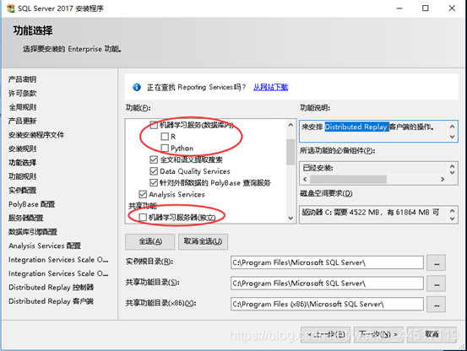This screenshot has height=351, width=467.
Task: Select Analysis Services 配置 step
Action: point(45,246)
